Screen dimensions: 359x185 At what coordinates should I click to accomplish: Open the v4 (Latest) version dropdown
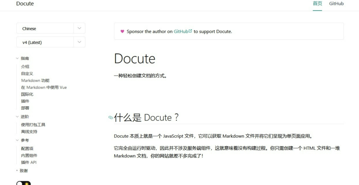[x=51, y=42]
